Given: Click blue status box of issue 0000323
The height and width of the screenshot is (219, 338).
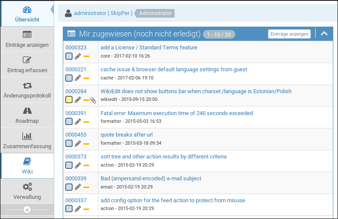Looking at the screenshot, I should click(69, 56).
